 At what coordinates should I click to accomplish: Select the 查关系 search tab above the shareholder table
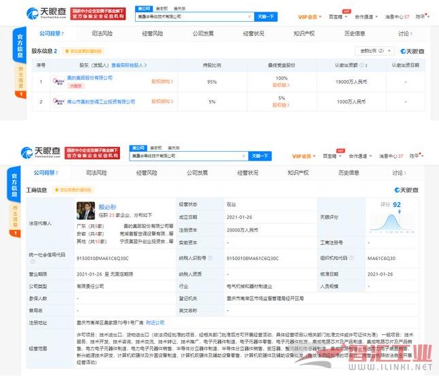point(179,9)
